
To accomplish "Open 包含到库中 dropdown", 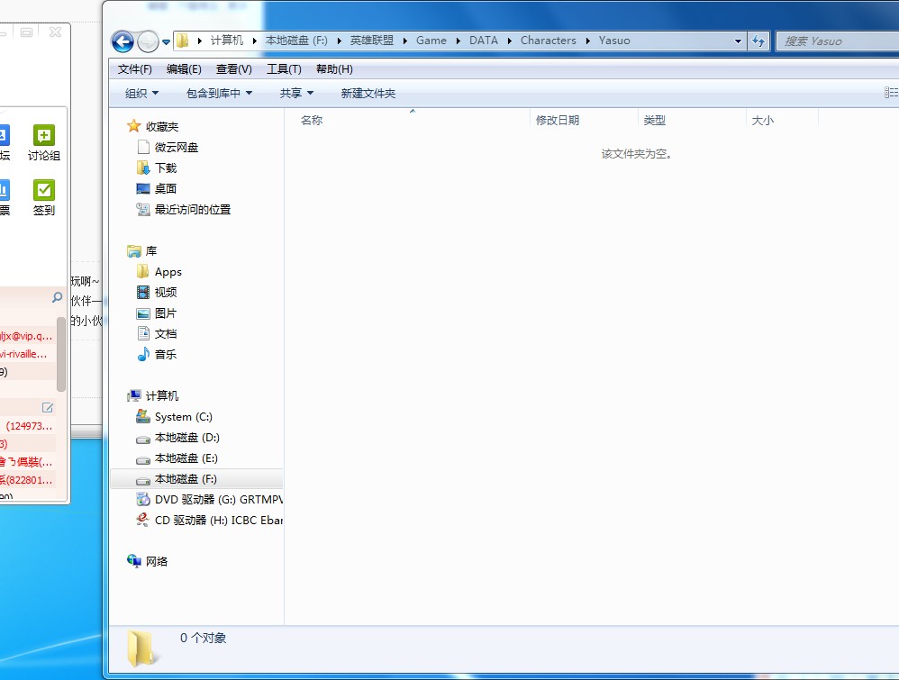I will [219, 94].
